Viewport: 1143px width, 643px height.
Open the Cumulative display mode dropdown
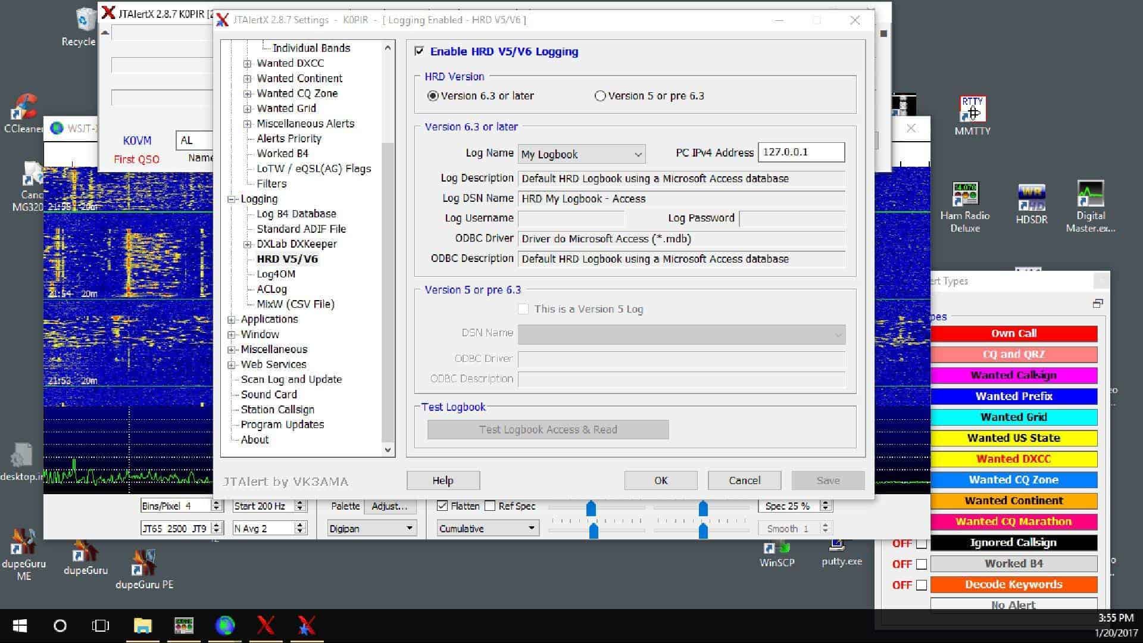pyautogui.click(x=532, y=528)
